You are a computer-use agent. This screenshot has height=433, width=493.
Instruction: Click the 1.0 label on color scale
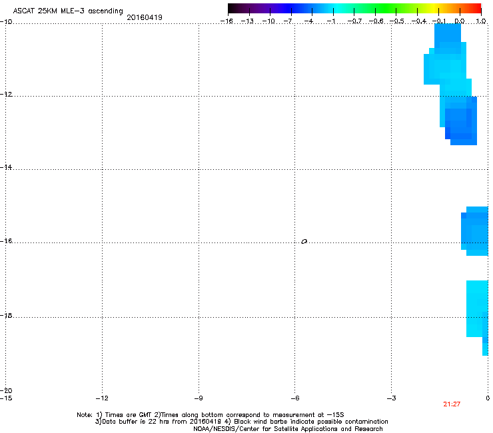(x=481, y=21)
